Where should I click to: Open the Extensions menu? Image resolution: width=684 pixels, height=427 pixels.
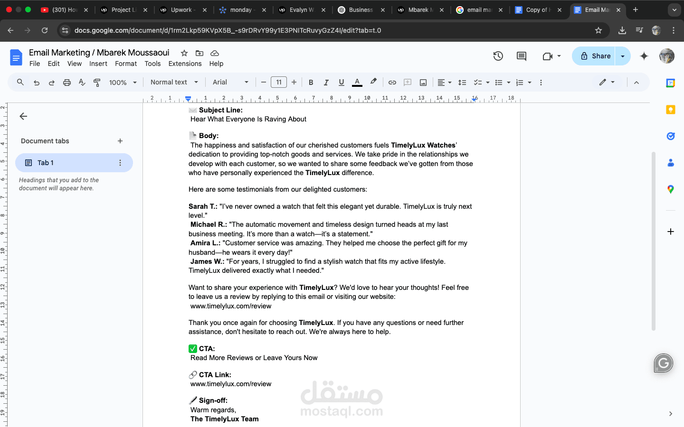[185, 64]
